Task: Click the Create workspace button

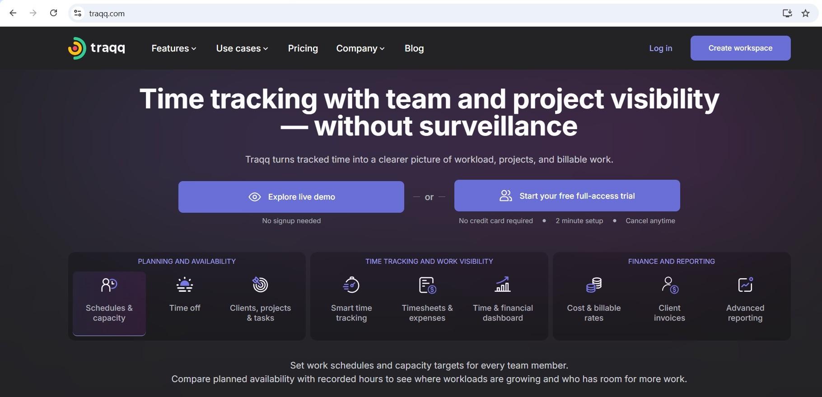Action: tap(740, 48)
